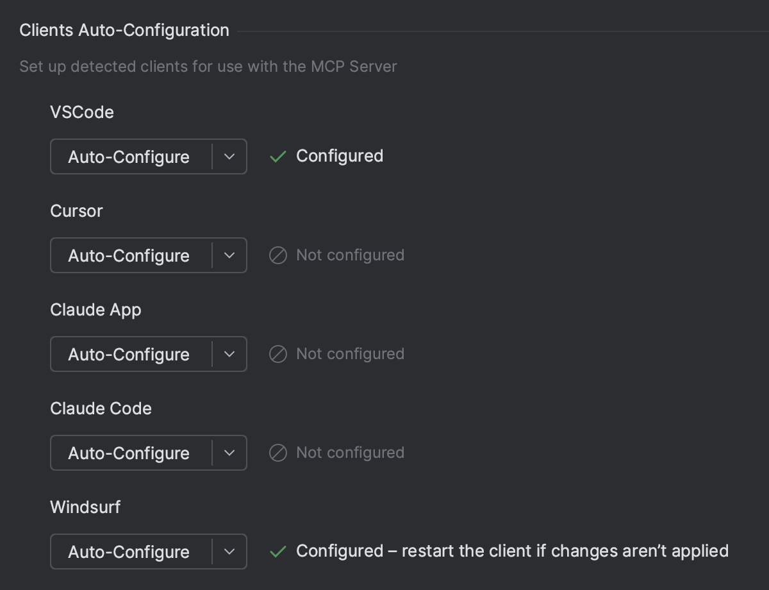Viewport: 769px width, 590px height.
Task: Click the Configured status text for VSCode
Action: click(339, 156)
